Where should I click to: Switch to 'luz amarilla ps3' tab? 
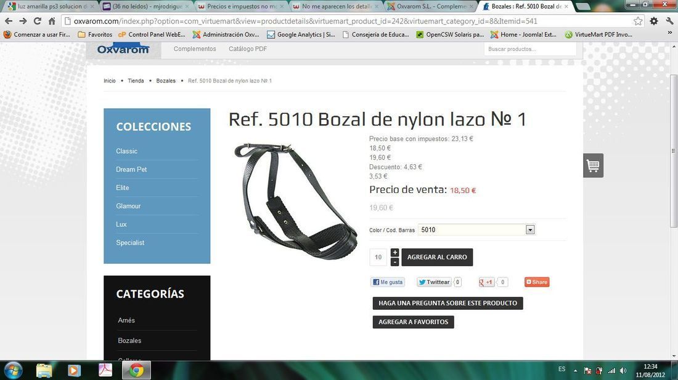pyautogui.click(x=50, y=7)
